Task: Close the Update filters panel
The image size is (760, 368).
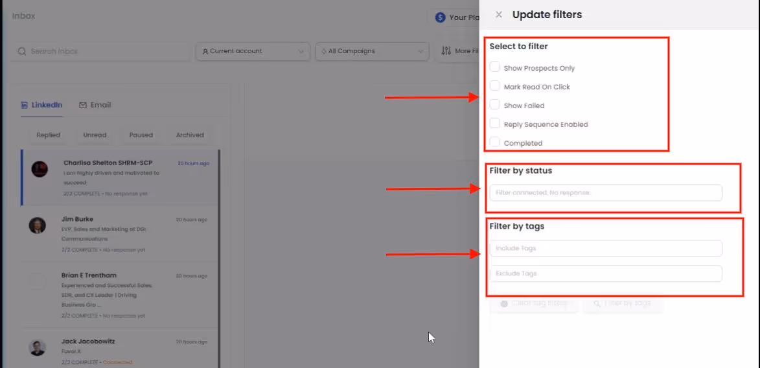Action: coord(498,14)
